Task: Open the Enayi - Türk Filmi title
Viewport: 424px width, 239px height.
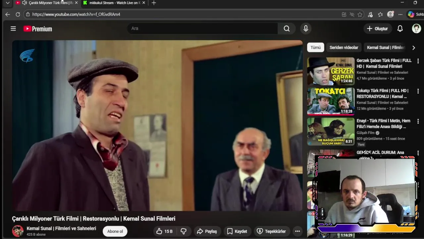Action: point(383,124)
